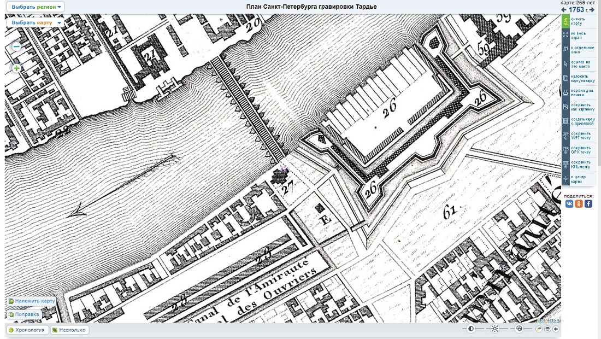Click 'сохранить KML метку' item
This screenshot has height=339, width=601.
[x=579, y=164]
